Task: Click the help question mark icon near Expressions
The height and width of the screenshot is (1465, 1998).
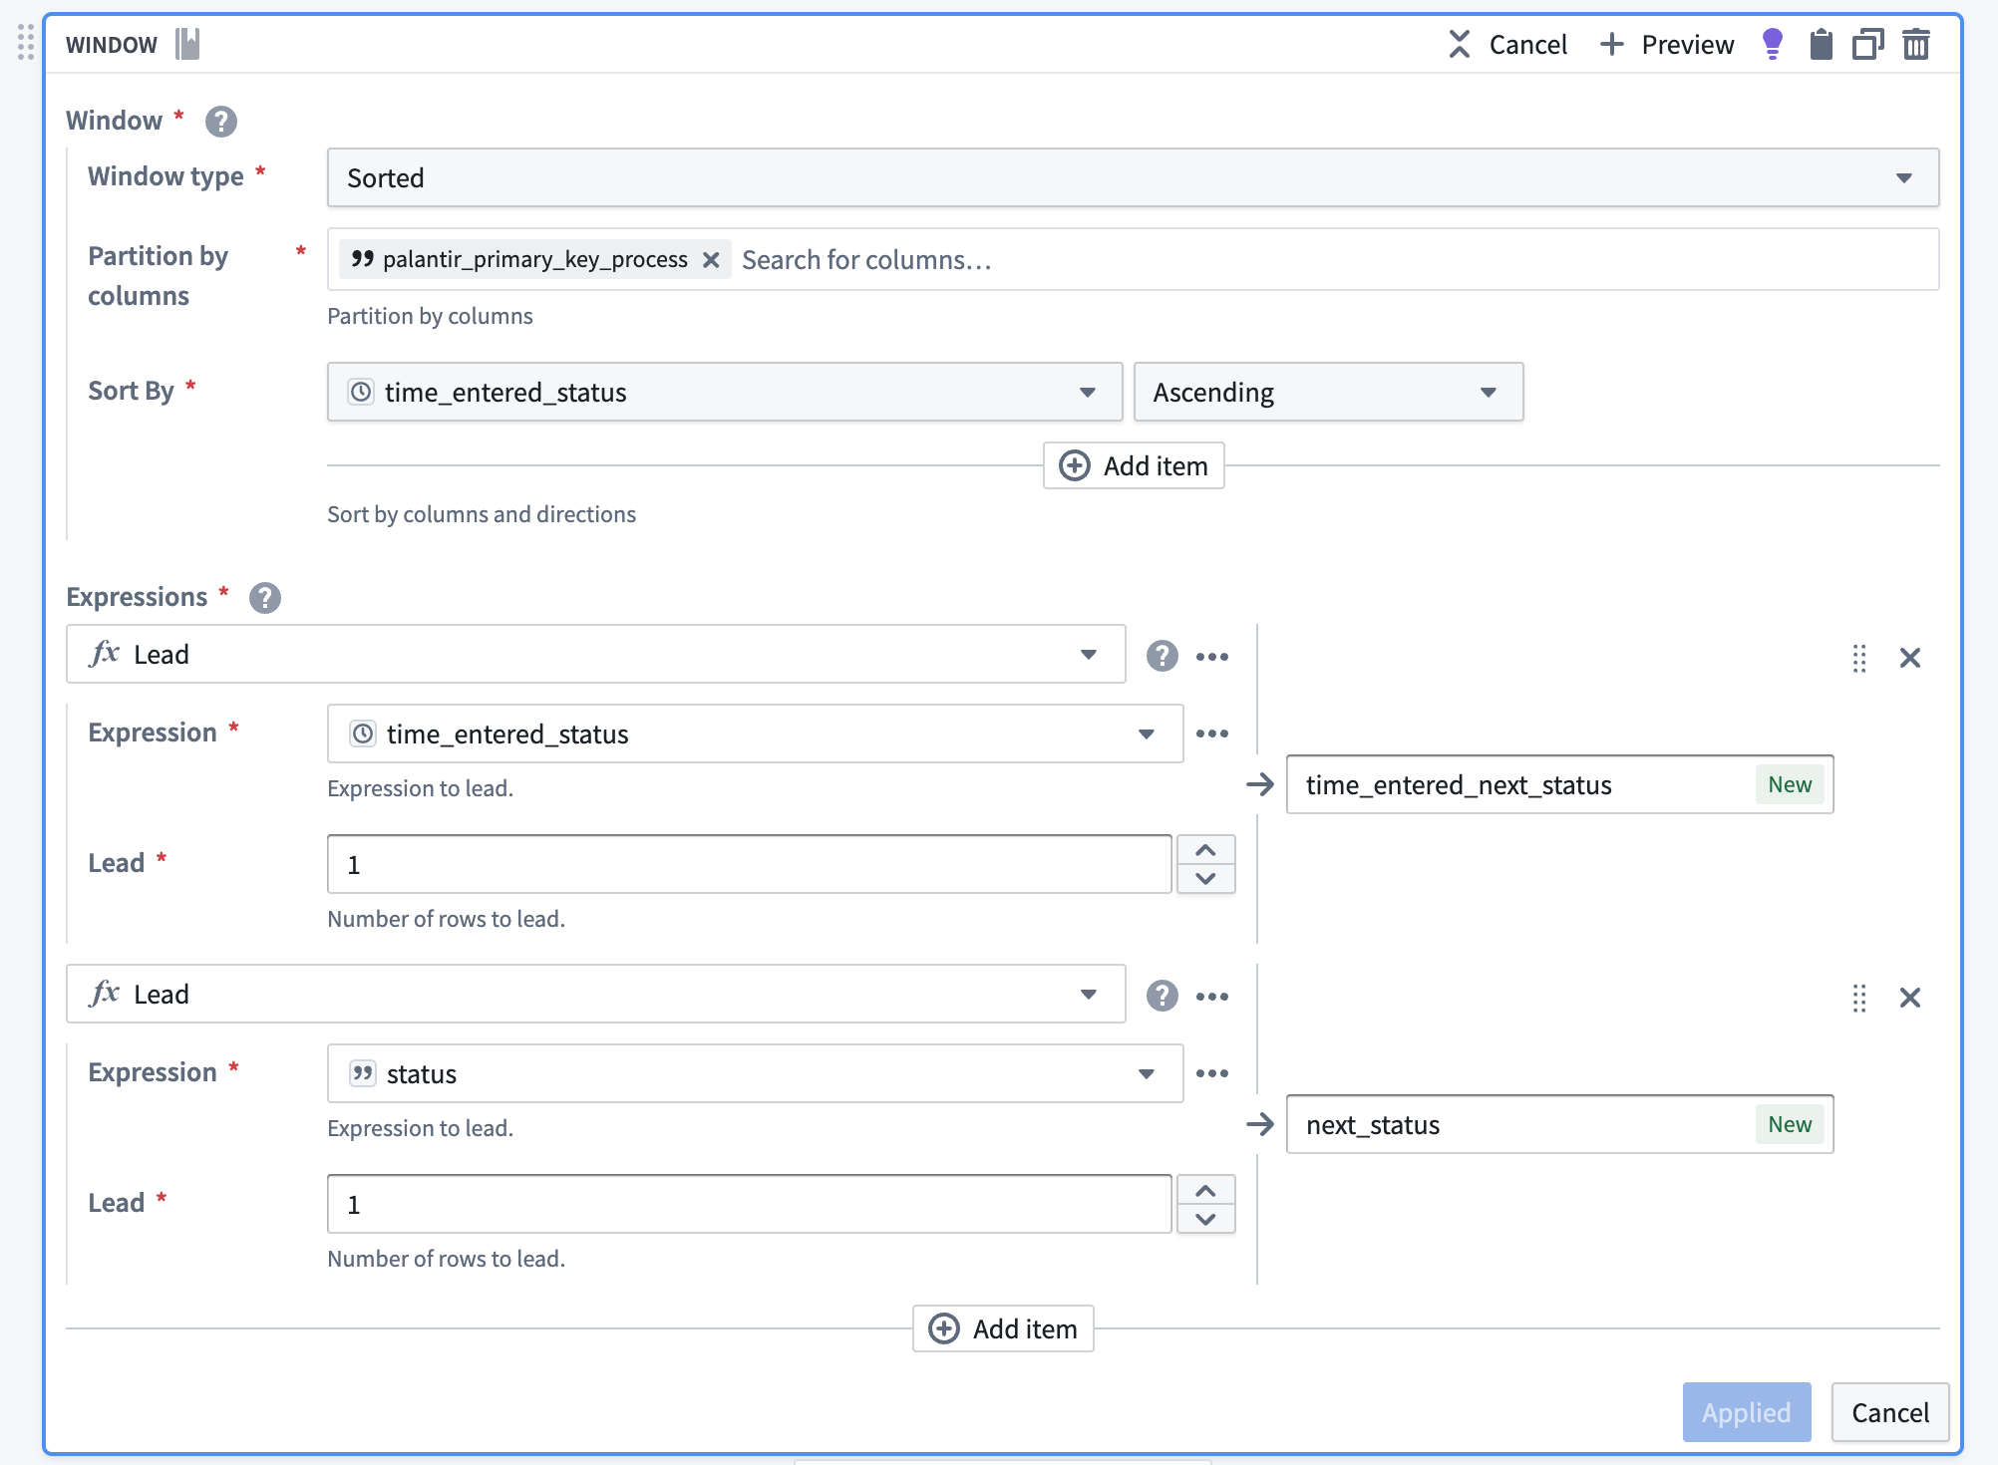Action: coord(262,595)
